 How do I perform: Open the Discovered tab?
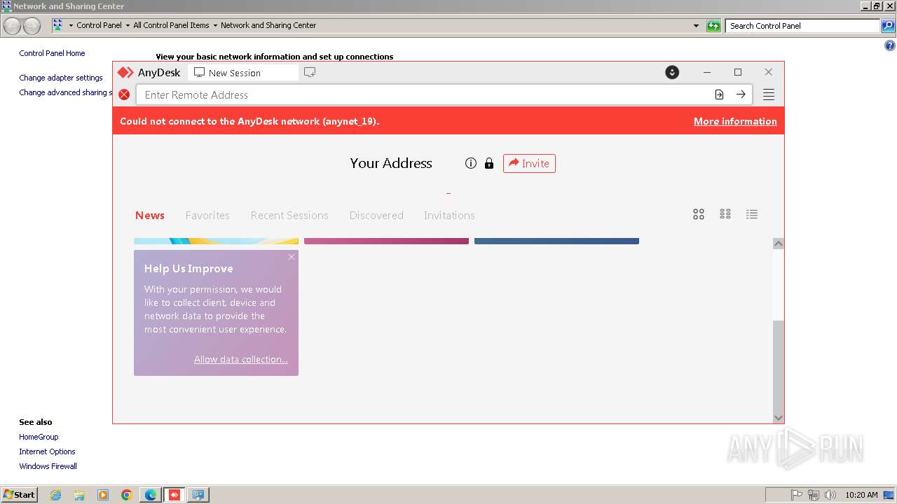[x=376, y=215]
